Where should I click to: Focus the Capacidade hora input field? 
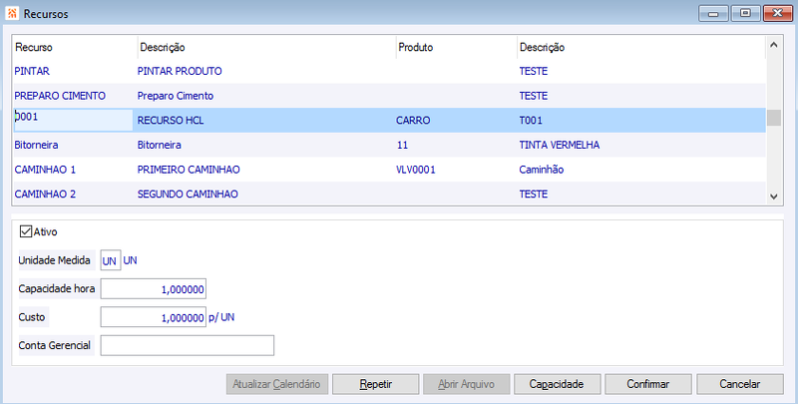click(154, 289)
